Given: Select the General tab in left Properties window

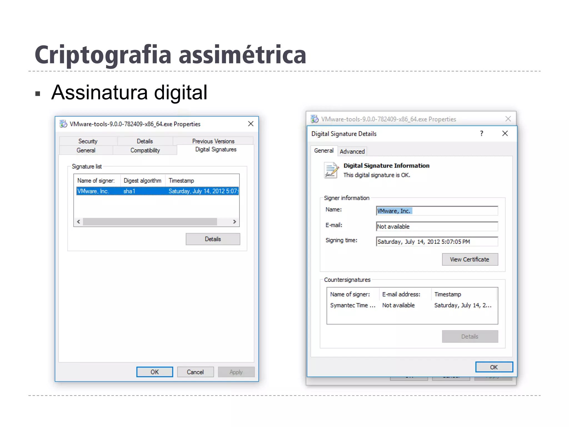Looking at the screenshot, I should pyautogui.click(x=86, y=150).
